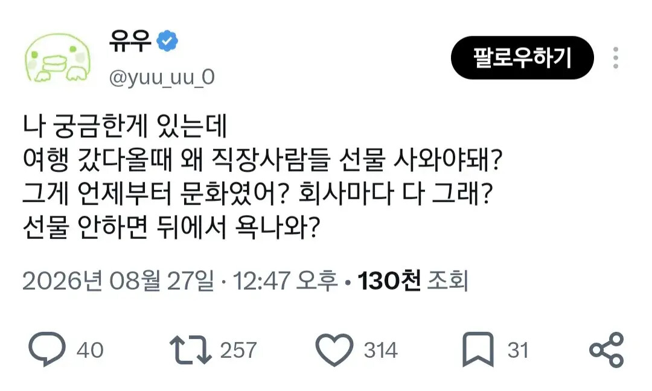
Task: Open the share icon at the bottom right
Action: coord(607,350)
